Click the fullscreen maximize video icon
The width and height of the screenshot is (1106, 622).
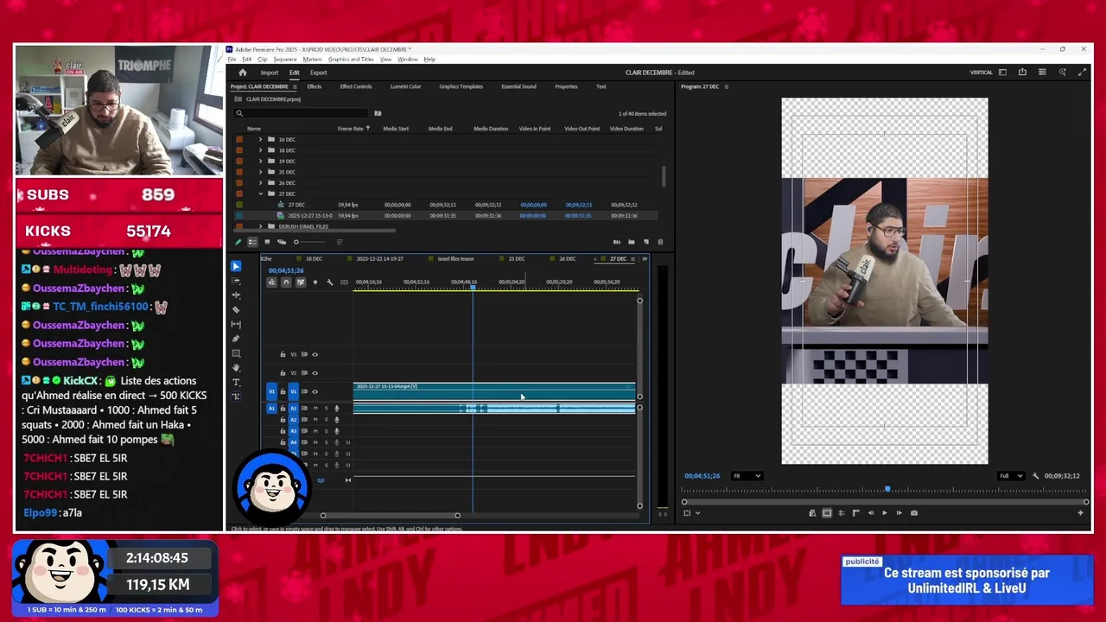click(1082, 73)
